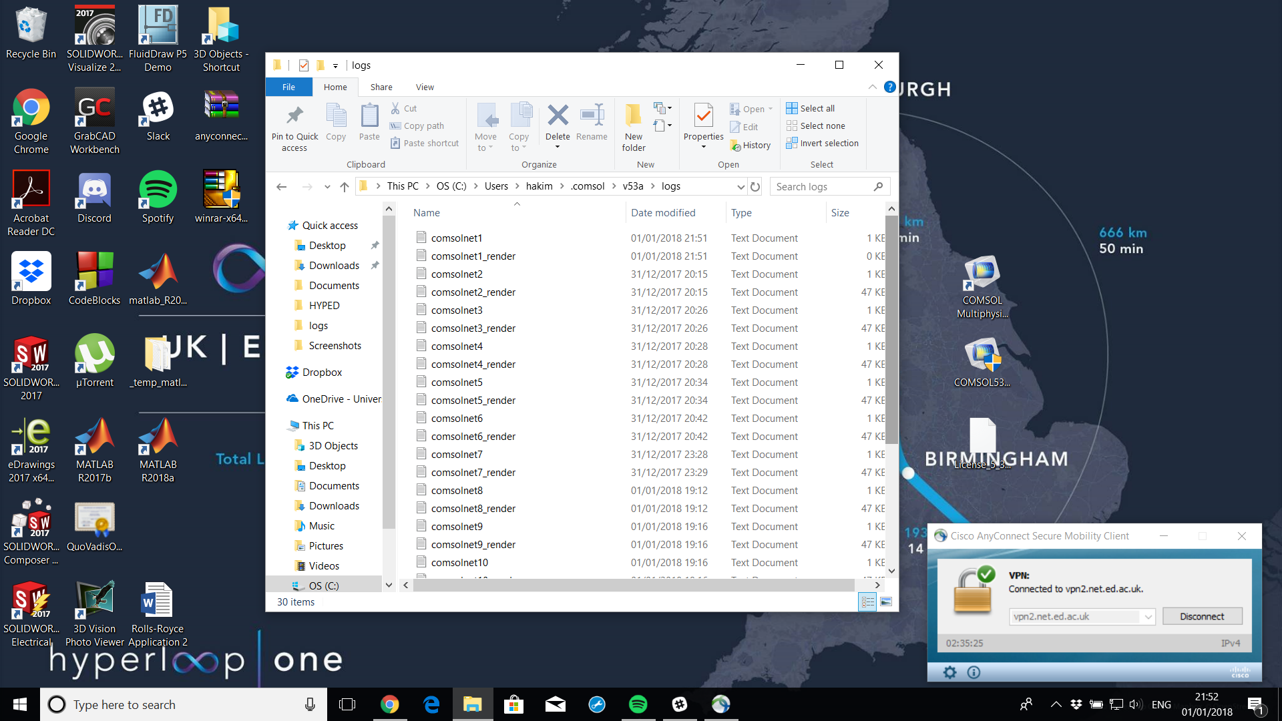Screen dimensions: 1282x721
Task: Click refresh button beside address bar
Action: point(755,187)
